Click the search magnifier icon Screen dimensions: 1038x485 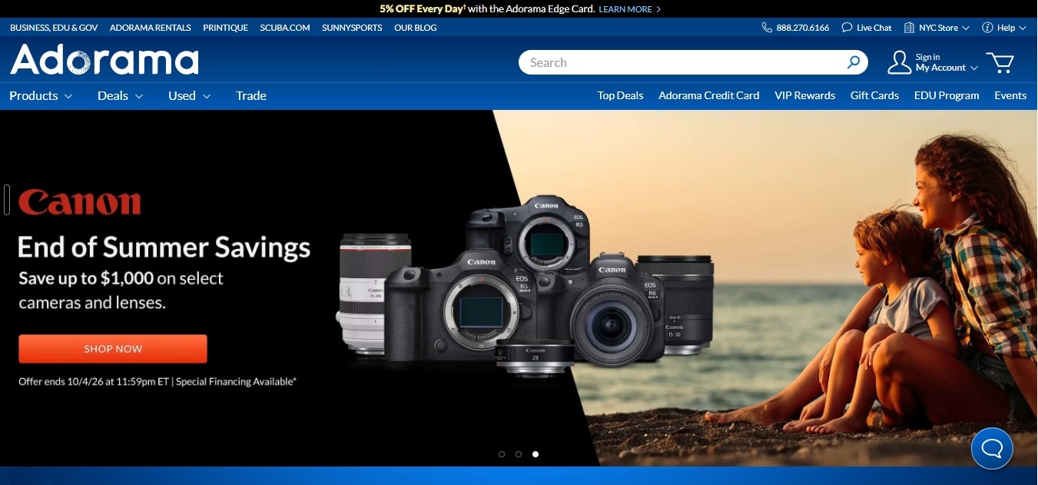coord(854,62)
